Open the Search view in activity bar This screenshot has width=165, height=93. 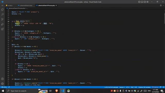click(x=2, y=14)
